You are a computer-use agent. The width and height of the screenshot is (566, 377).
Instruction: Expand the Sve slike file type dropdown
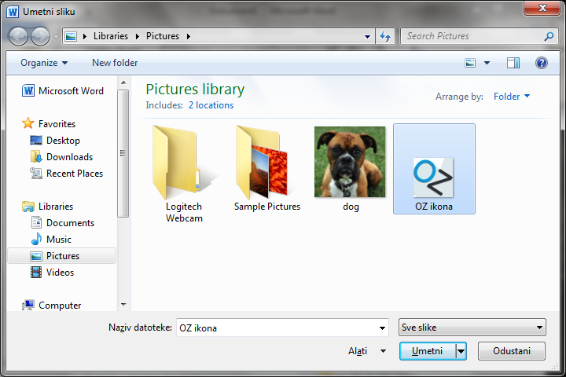pos(472,328)
